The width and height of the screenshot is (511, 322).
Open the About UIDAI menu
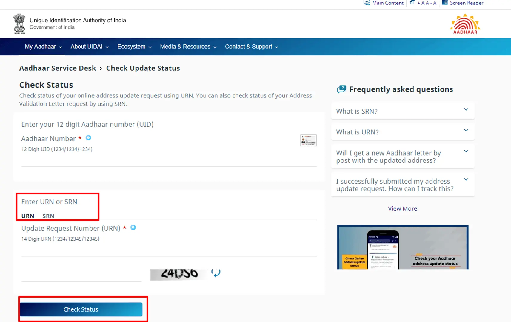pos(90,47)
